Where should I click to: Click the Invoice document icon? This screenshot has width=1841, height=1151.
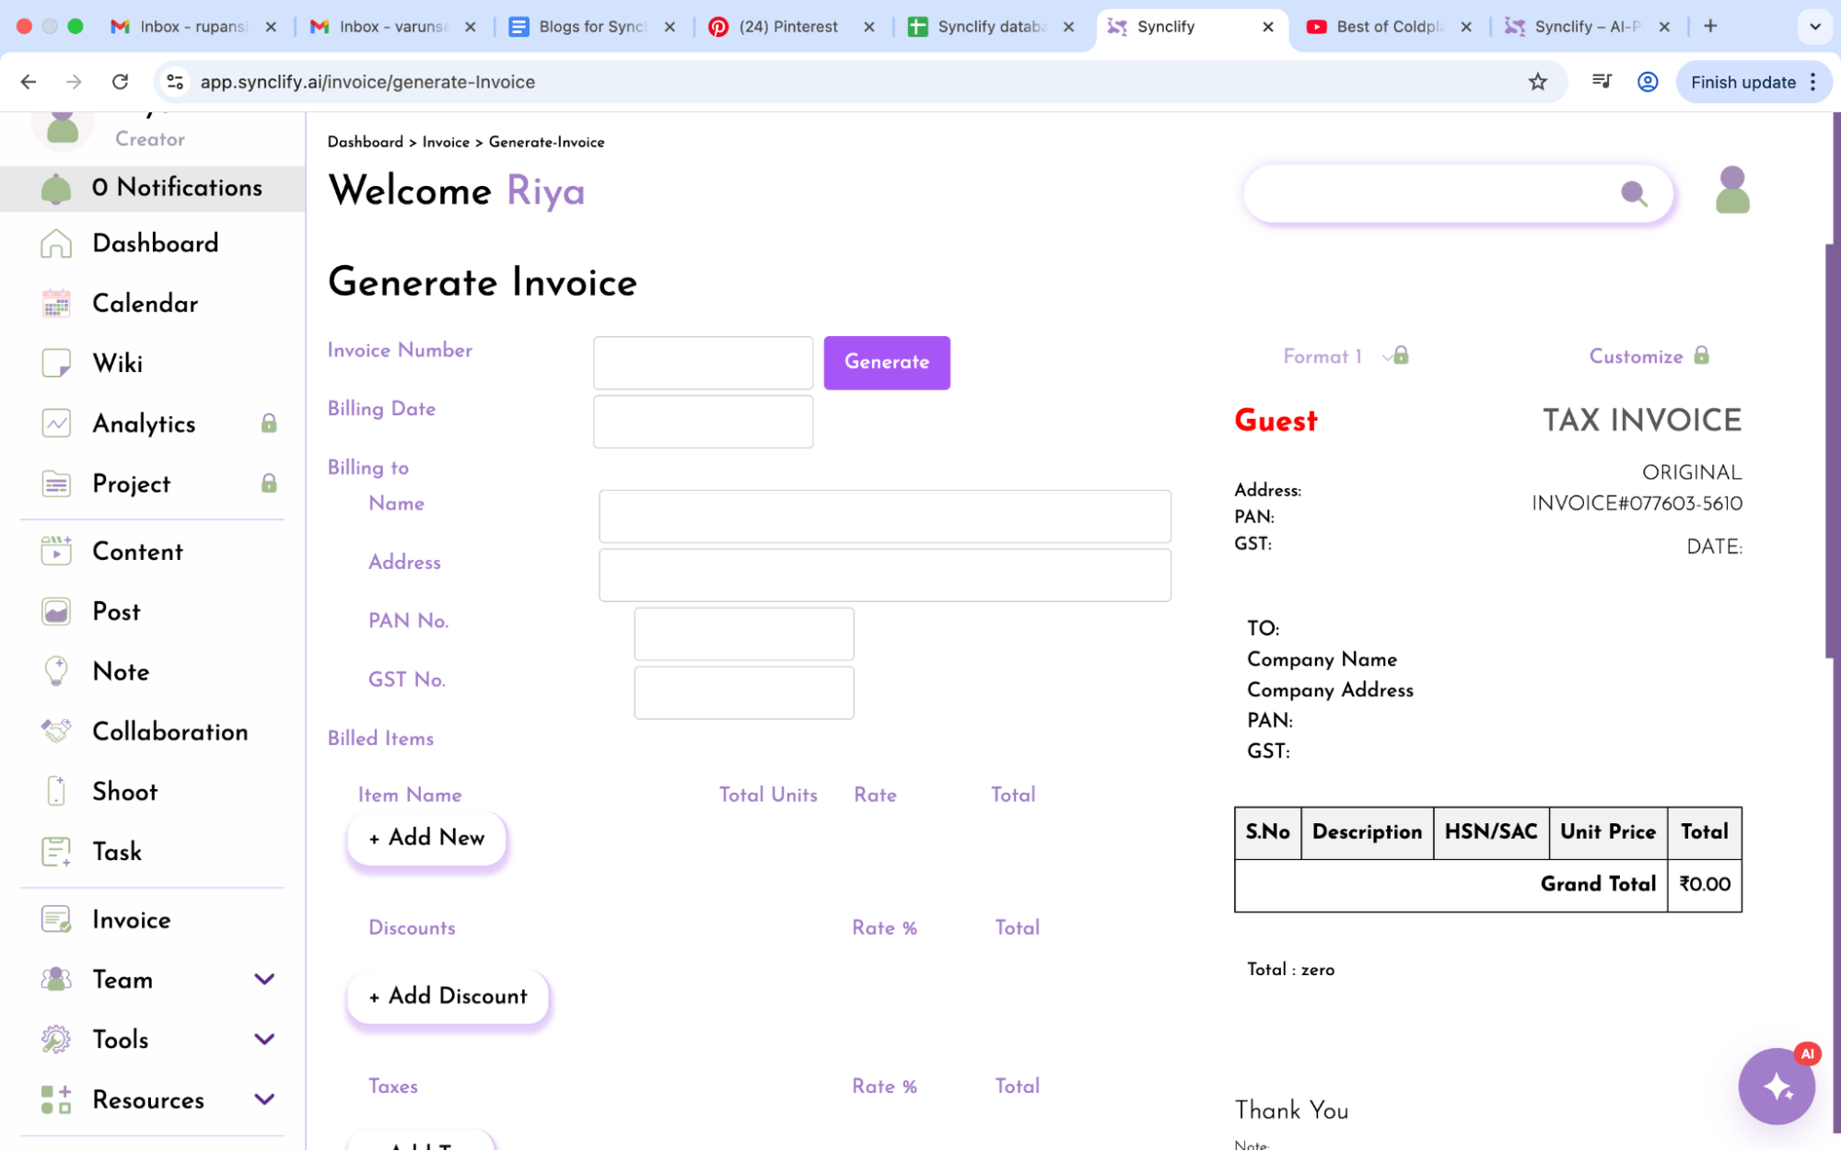(x=56, y=920)
